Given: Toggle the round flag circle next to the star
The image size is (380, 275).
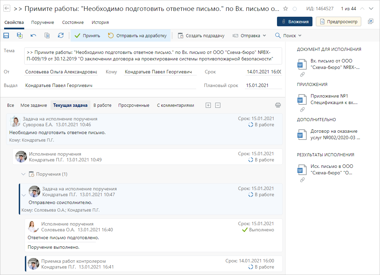Looking at the screenshot, I should pyautogui.click(x=295, y=9).
